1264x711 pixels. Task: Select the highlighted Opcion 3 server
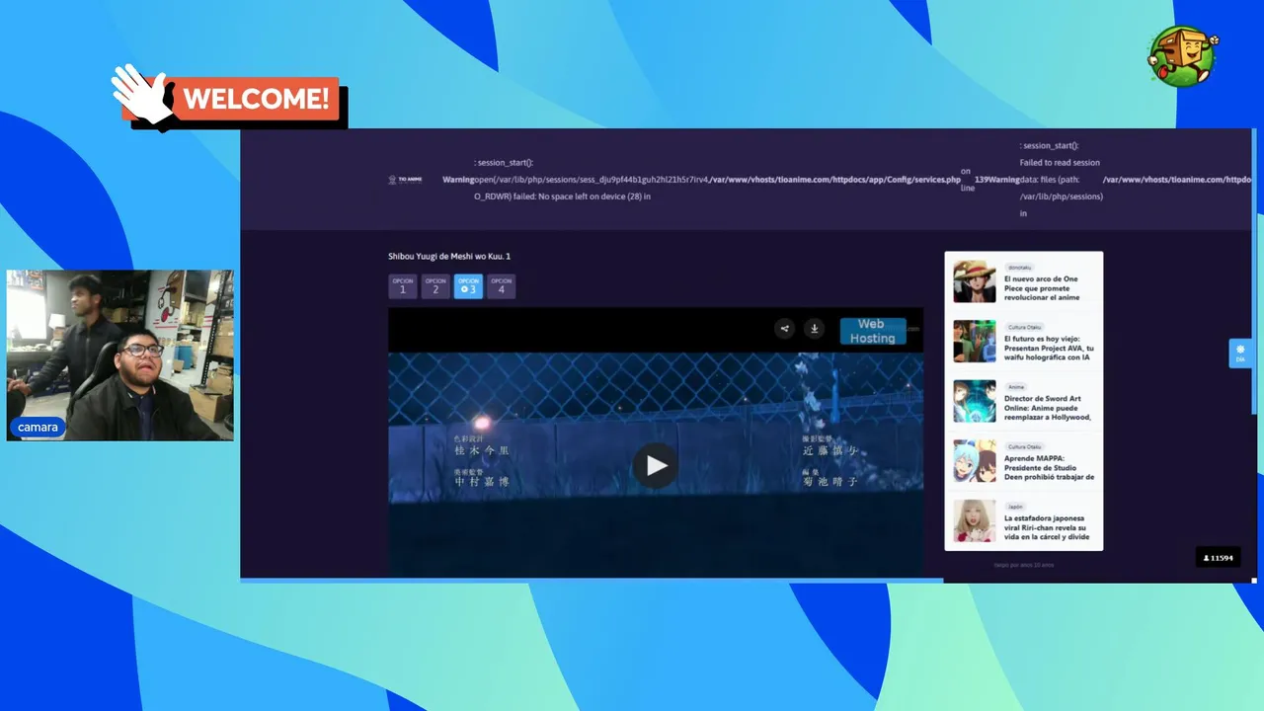coord(468,286)
